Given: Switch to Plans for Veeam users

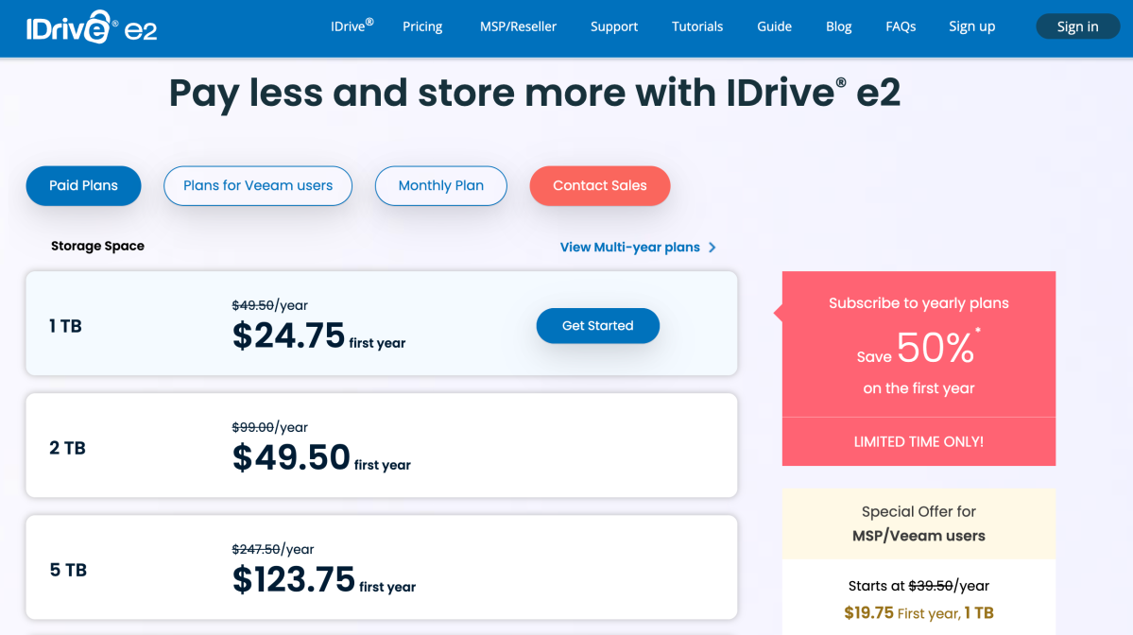Looking at the screenshot, I should pyautogui.click(x=258, y=185).
